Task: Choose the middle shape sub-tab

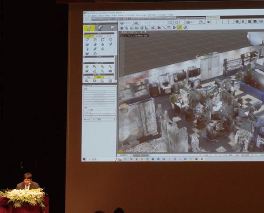Action: (99, 36)
